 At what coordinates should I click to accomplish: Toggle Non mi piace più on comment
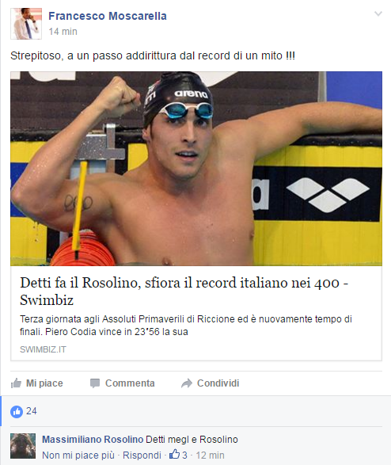[x=78, y=455]
